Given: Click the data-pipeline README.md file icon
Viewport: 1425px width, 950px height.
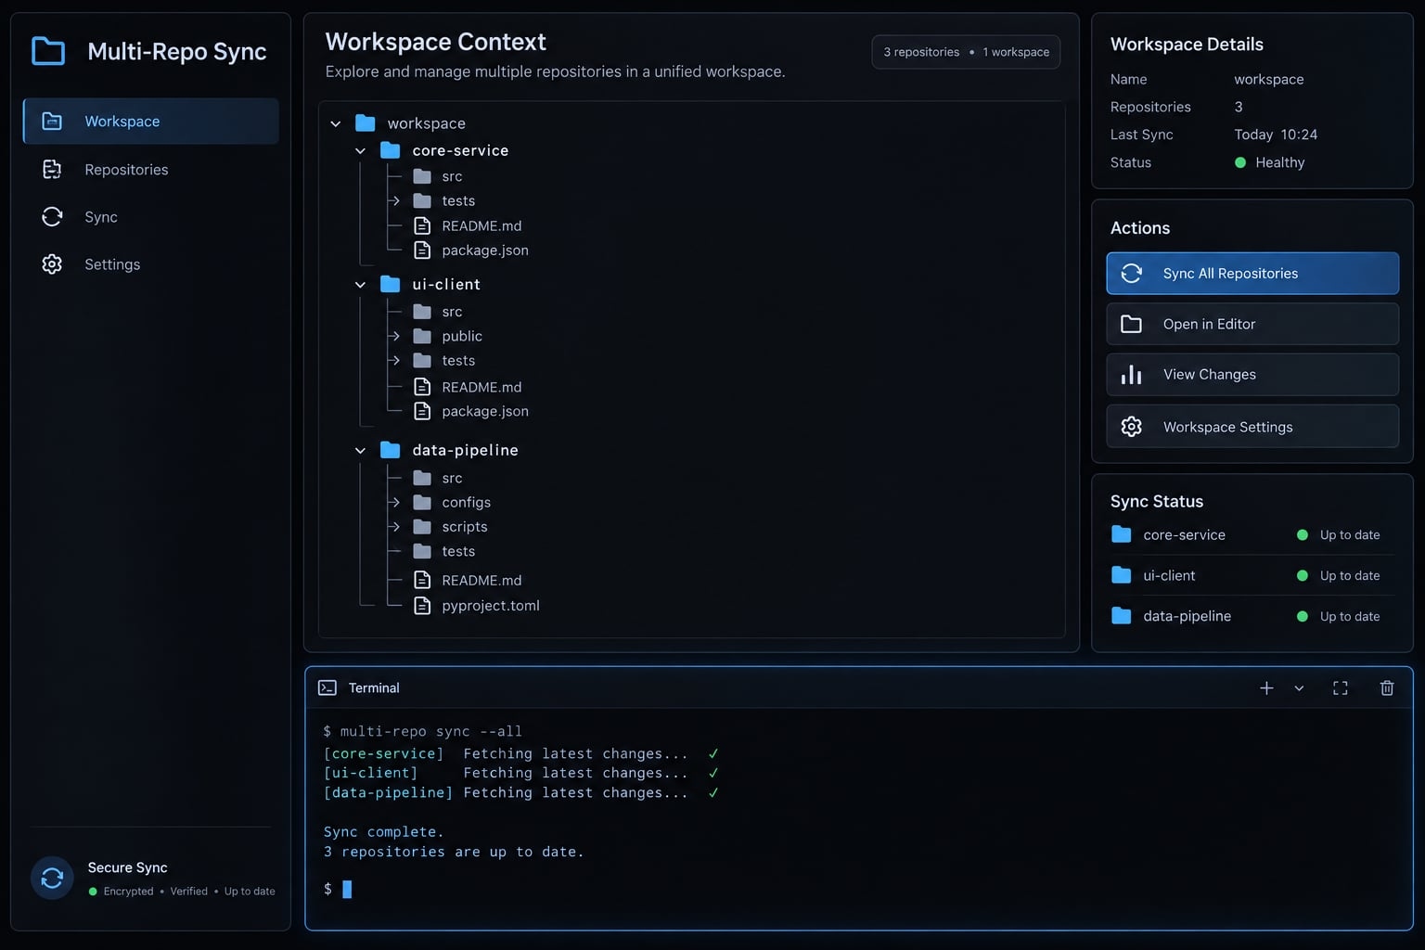Looking at the screenshot, I should point(422,580).
